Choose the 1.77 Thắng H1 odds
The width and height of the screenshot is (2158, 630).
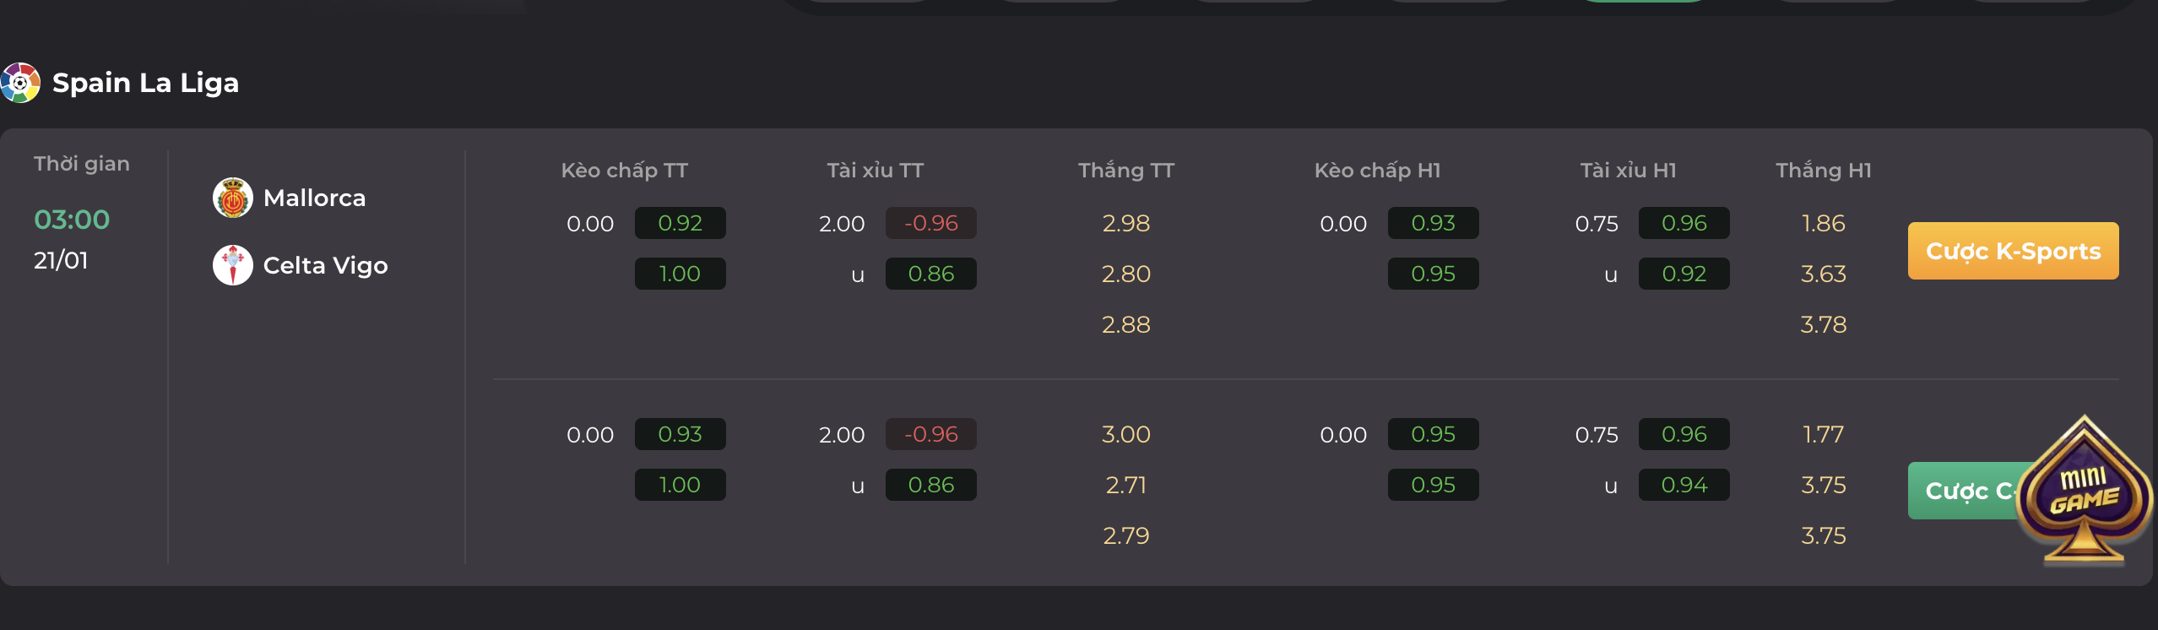[x=1823, y=434]
